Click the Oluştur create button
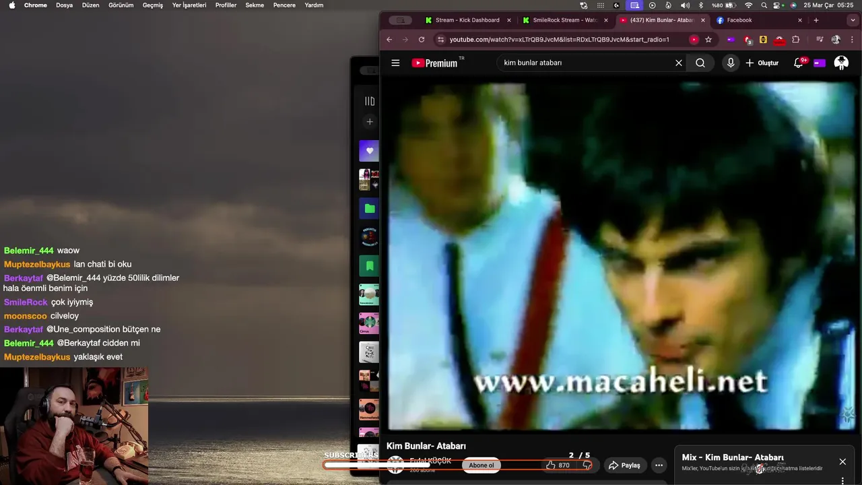 (762, 63)
